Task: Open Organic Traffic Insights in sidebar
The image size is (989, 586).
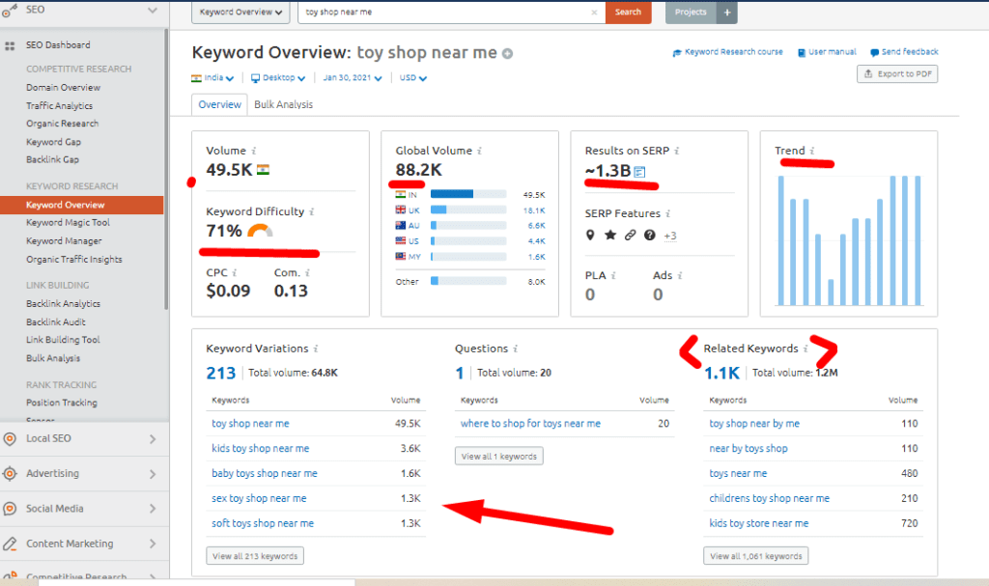Action: pos(73,260)
